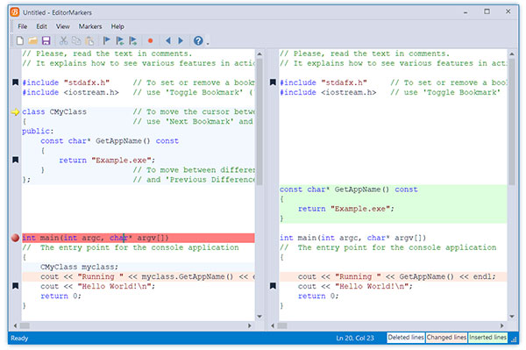Create a new file with toolbar icon
526x350 pixels.
(20, 41)
